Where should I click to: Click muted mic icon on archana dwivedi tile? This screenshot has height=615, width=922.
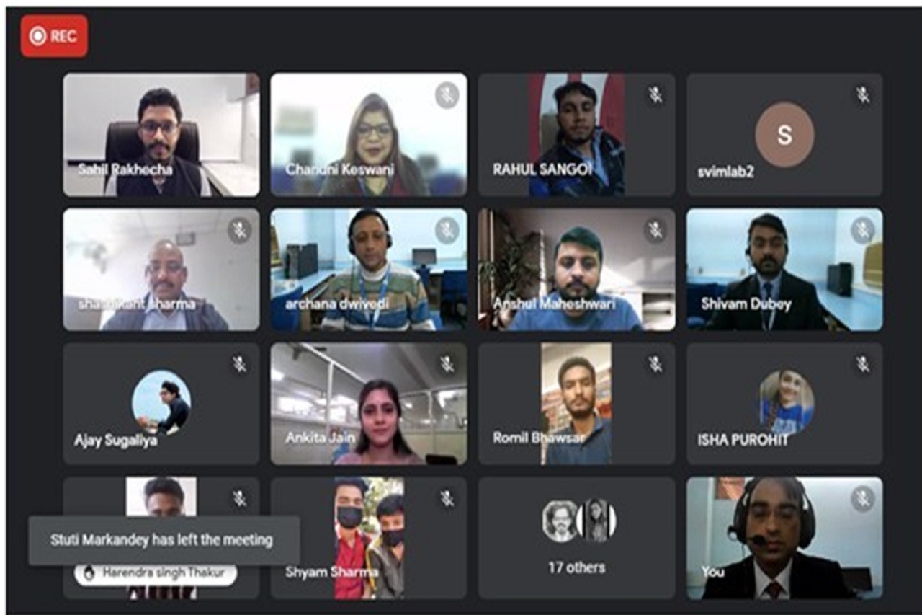pos(447,230)
